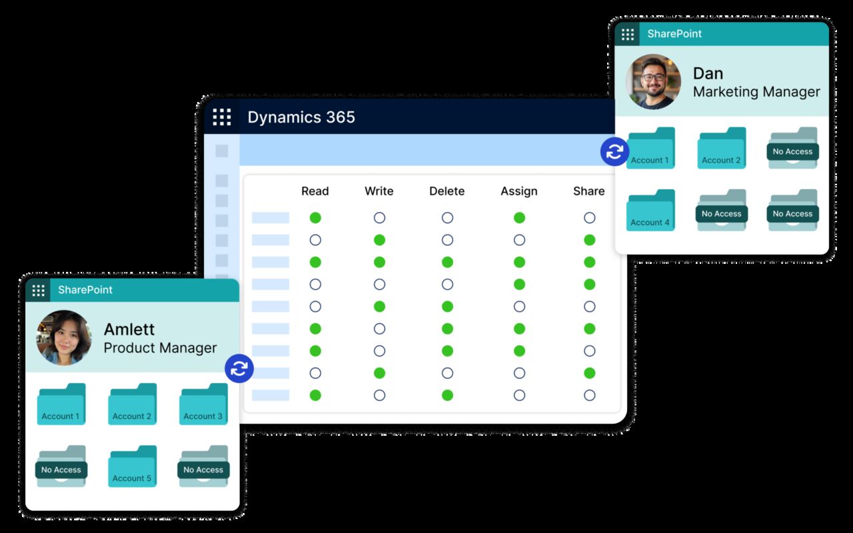Toggle Read permission in the top table row
853x533 pixels.
click(315, 218)
